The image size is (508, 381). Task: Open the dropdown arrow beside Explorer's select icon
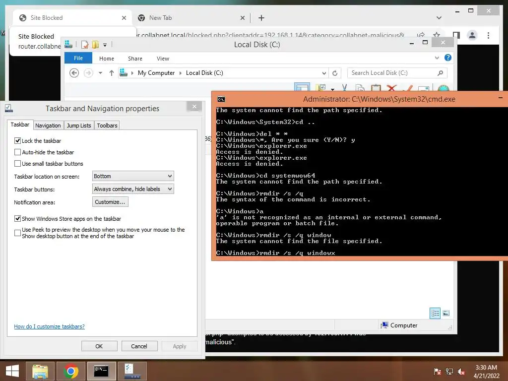click(332, 89)
